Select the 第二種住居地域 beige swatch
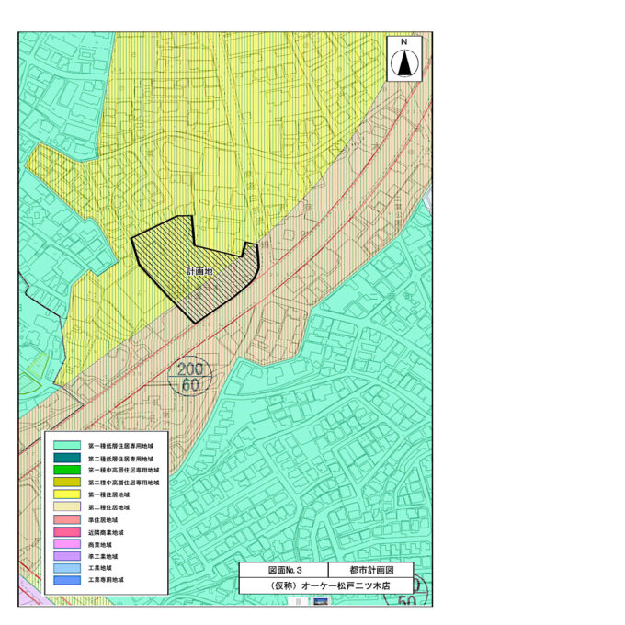This screenshot has height=625, width=625. 67,507
